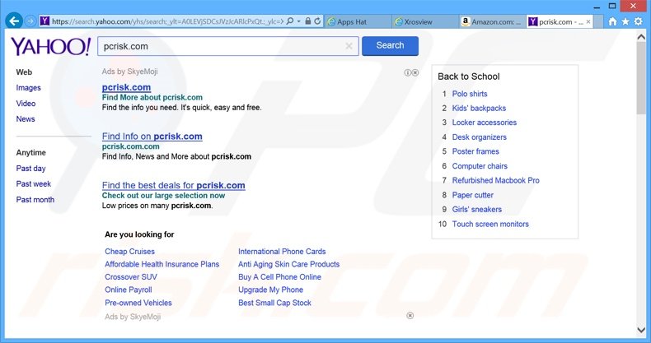Minimize the browser window
The height and width of the screenshot is (343, 651).
tap(597, 7)
